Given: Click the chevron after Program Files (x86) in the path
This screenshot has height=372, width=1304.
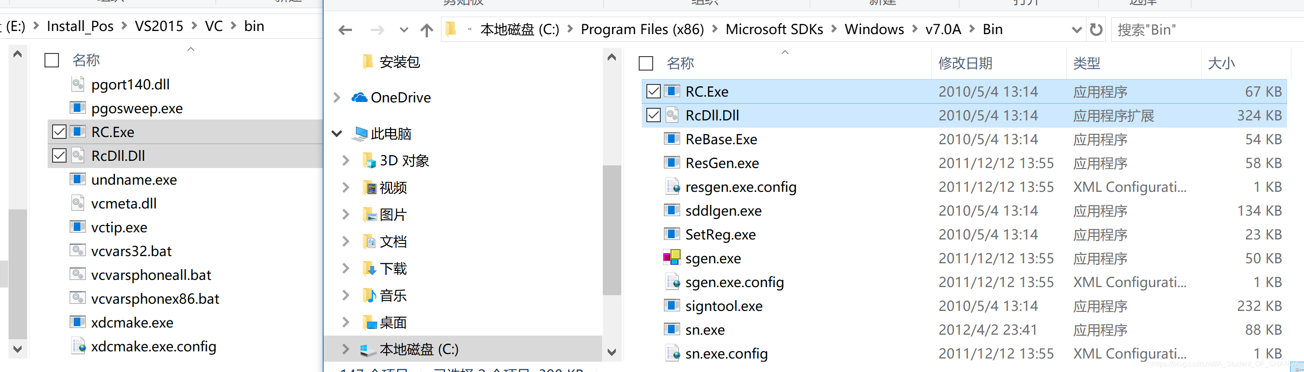Looking at the screenshot, I should pyautogui.click(x=715, y=29).
